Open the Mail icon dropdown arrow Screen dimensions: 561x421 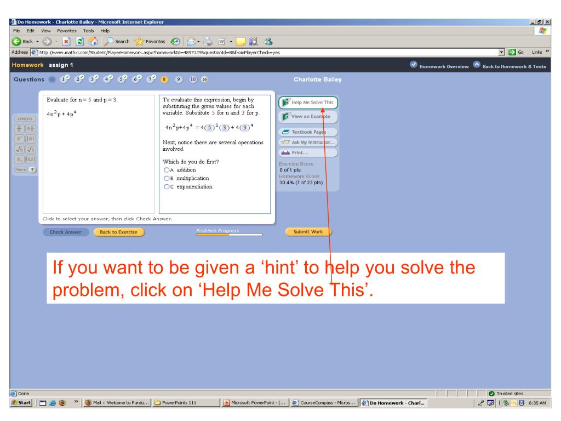(198, 42)
